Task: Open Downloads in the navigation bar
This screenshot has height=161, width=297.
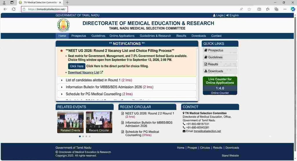Action: point(198,36)
